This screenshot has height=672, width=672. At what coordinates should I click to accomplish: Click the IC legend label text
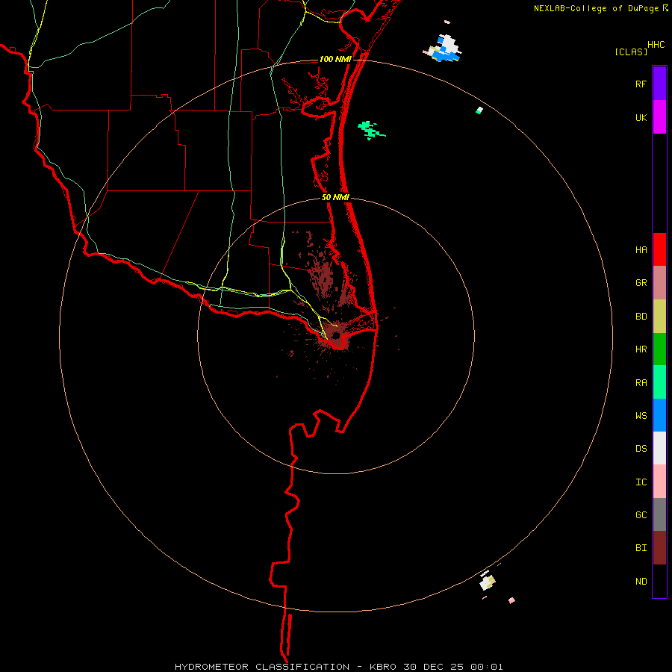pyautogui.click(x=641, y=482)
